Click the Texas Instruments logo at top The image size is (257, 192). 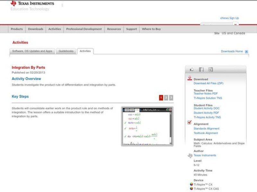pyautogui.click(x=32, y=4)
